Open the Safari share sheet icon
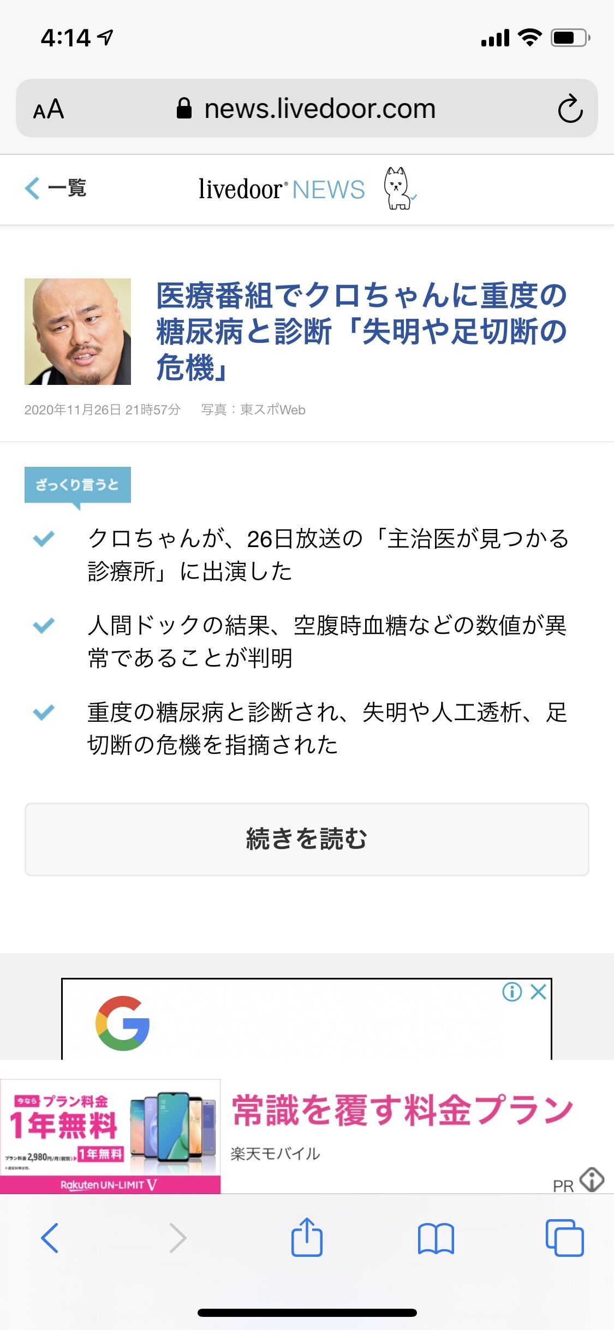614x1330 pixels. 307,1237
